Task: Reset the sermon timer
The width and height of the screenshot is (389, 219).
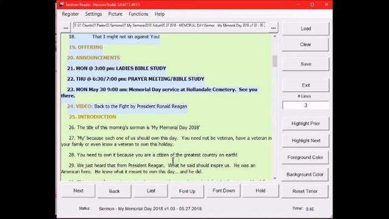Action: (305, 191)
